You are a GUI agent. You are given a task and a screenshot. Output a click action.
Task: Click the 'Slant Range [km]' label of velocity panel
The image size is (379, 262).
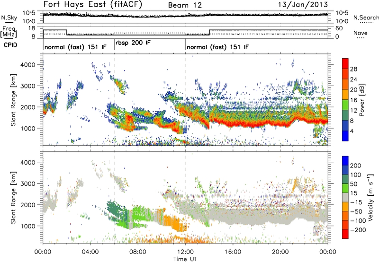[x=13, y=197]
